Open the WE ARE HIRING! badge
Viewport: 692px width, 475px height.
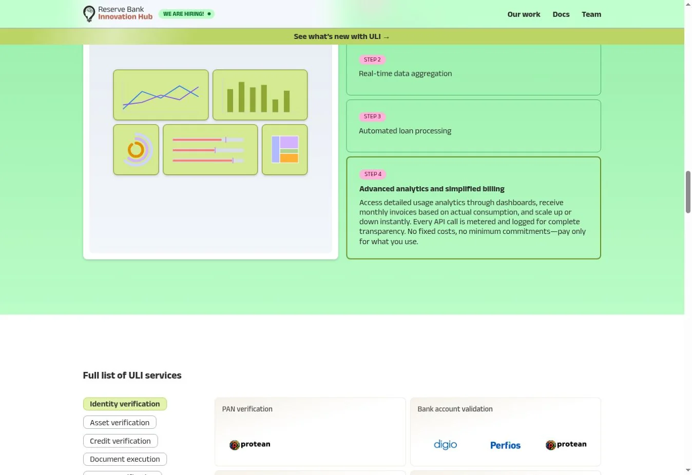point(186,14)
